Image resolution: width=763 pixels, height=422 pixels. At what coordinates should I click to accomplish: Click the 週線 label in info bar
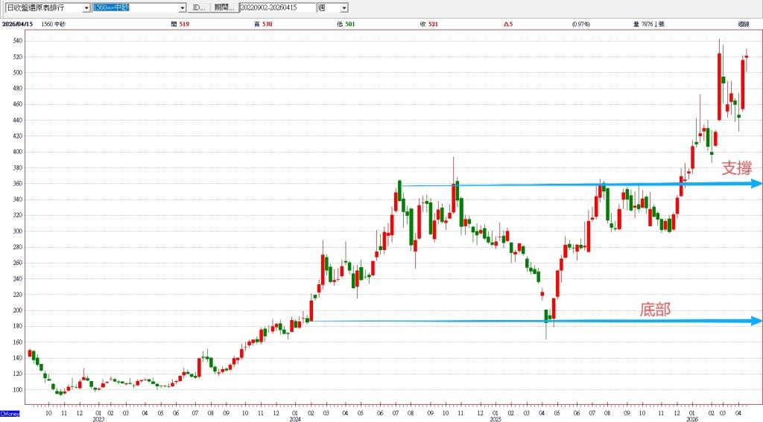pos(743,25)
